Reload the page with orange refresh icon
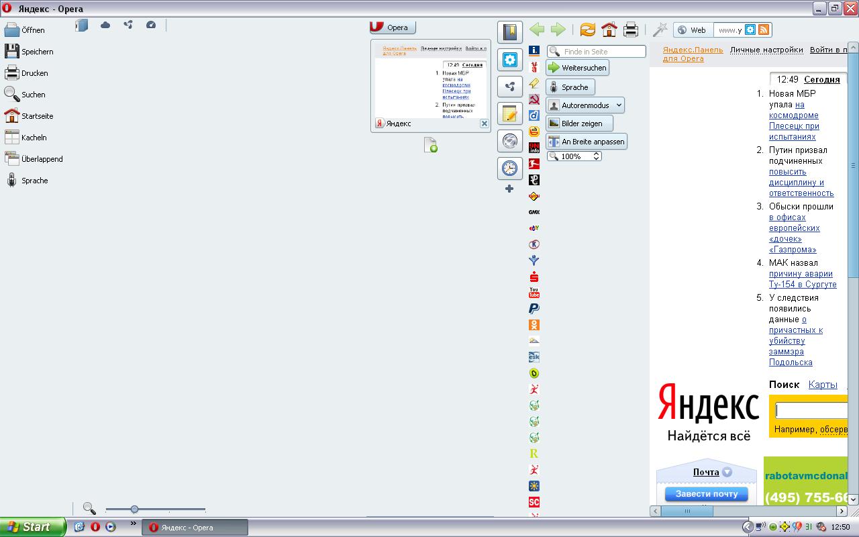This screenshot has width=859, height=537. click(588, 30)
